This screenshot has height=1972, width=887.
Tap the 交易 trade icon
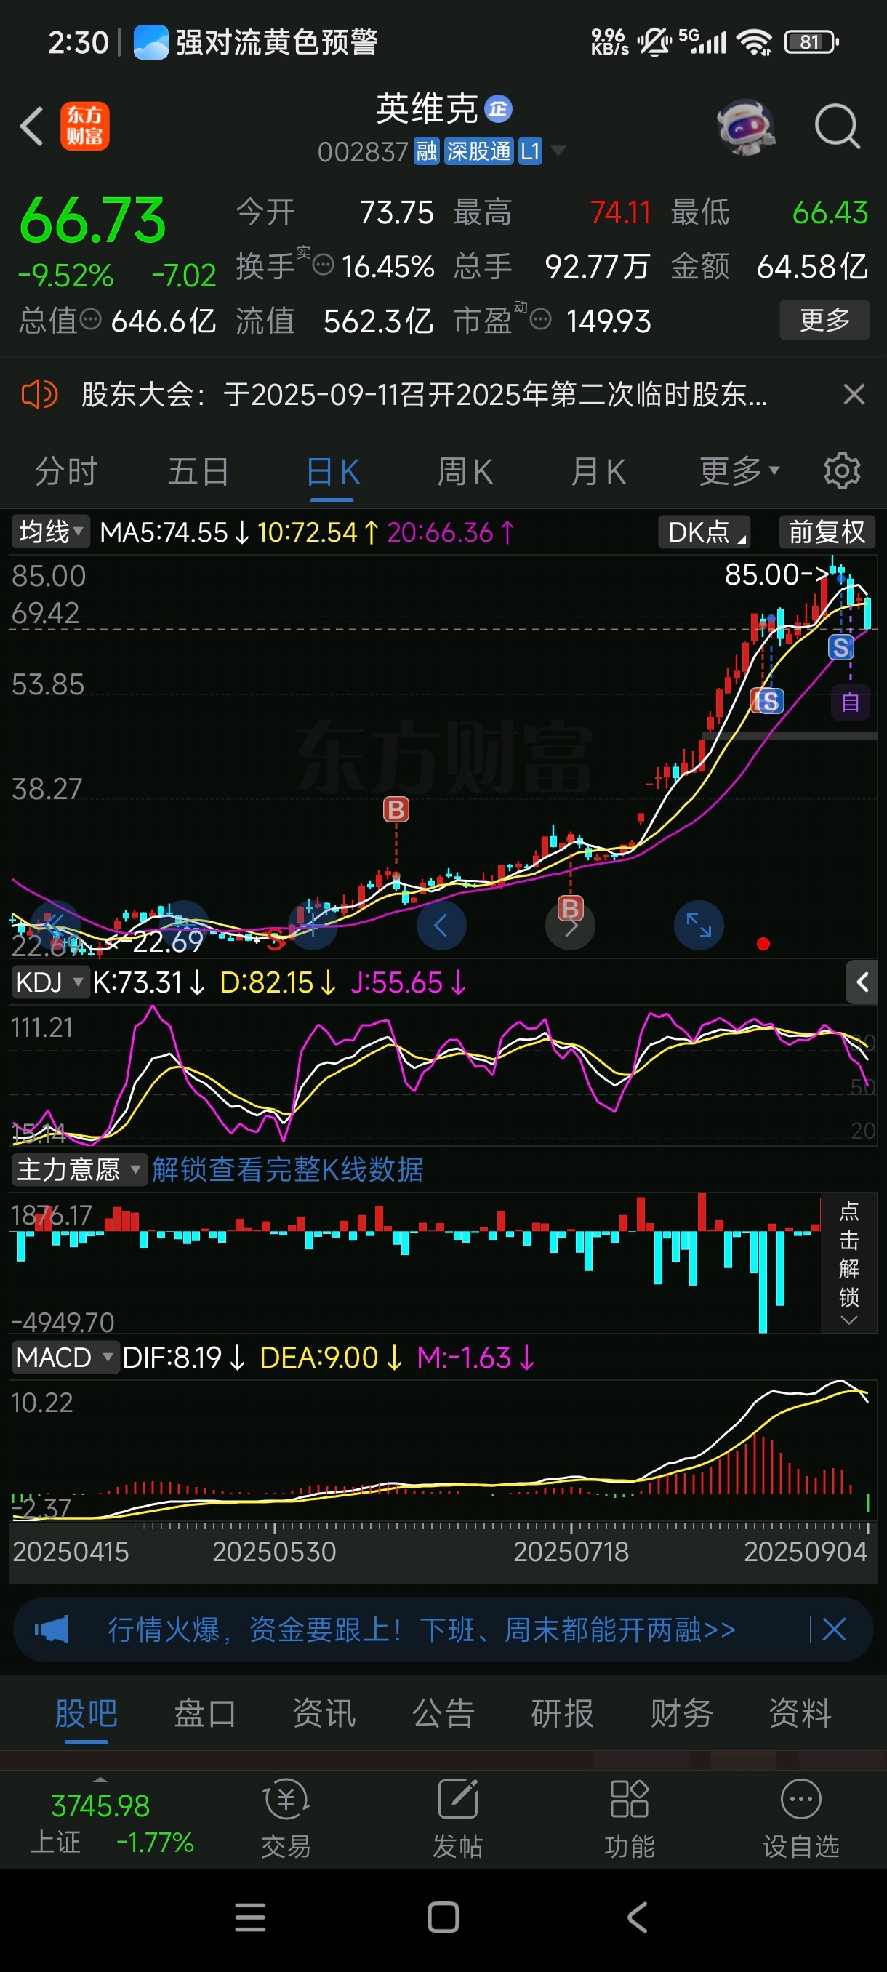point(286,1819)
